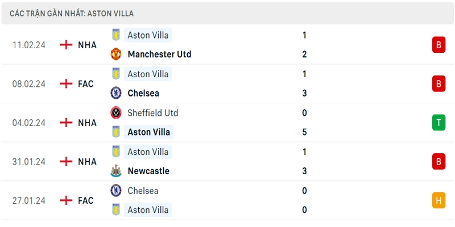Click red B result badge for Manchester Utd match
455x227 pixels.
439,45
